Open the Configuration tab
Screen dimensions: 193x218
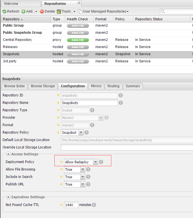73,86
